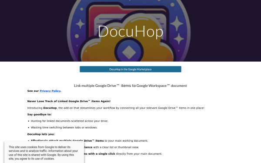Click the cookies notice text
This screenshot has height=163, width=261.
(43, 153)
